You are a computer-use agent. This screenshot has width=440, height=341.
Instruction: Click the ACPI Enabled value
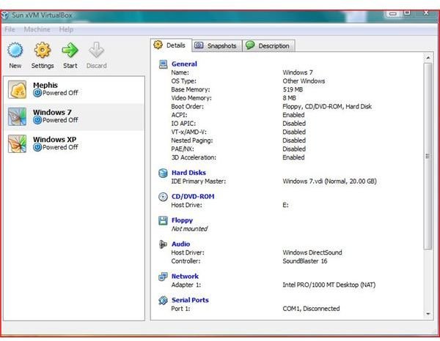click(293, 115)
